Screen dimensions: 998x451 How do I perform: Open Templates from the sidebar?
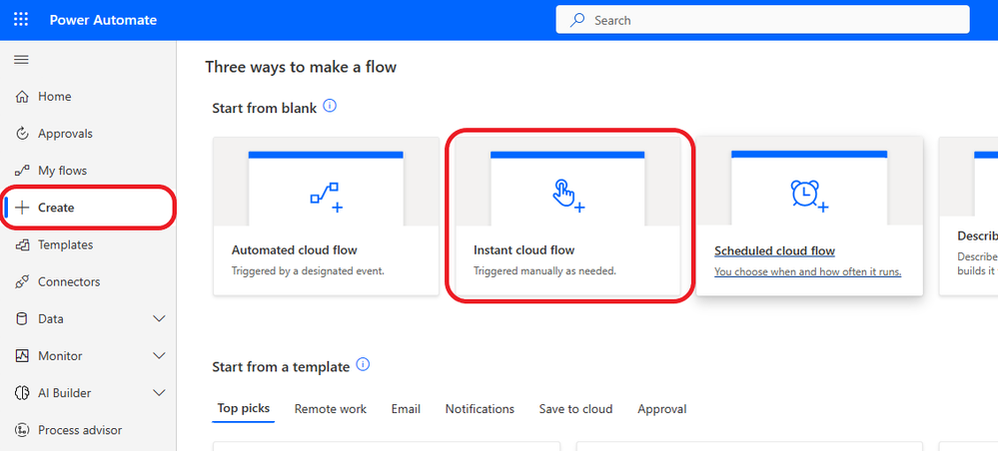[x=88, y=244]
